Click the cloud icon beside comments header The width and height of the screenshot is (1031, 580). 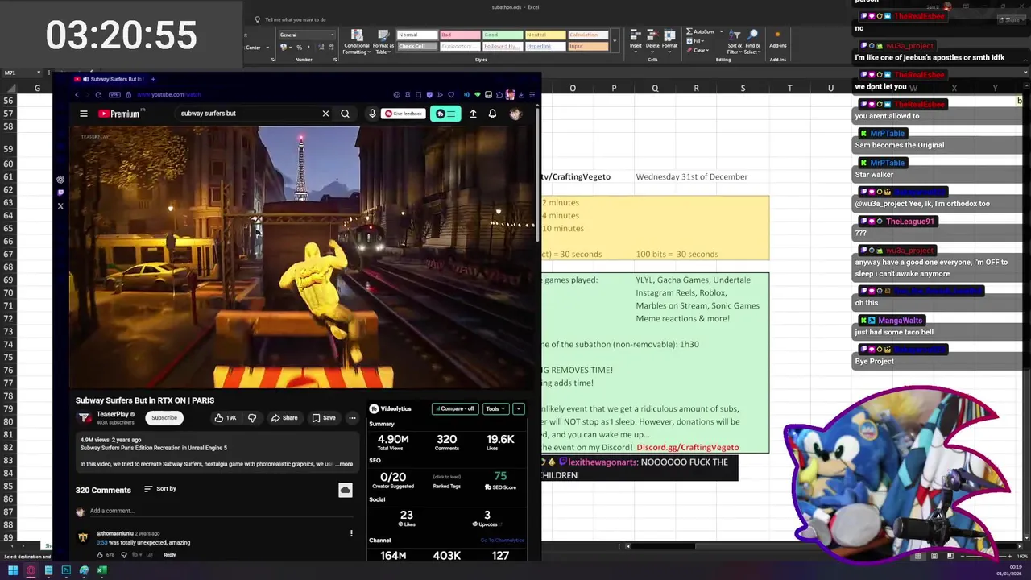(x=346, y=490)
